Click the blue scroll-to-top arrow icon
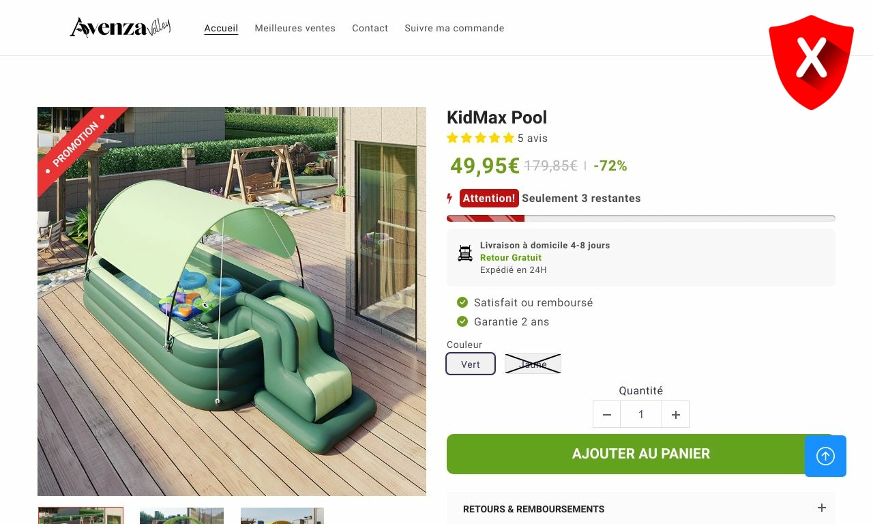This screenshot has height=524, width=873. click(x=825, y=456)
